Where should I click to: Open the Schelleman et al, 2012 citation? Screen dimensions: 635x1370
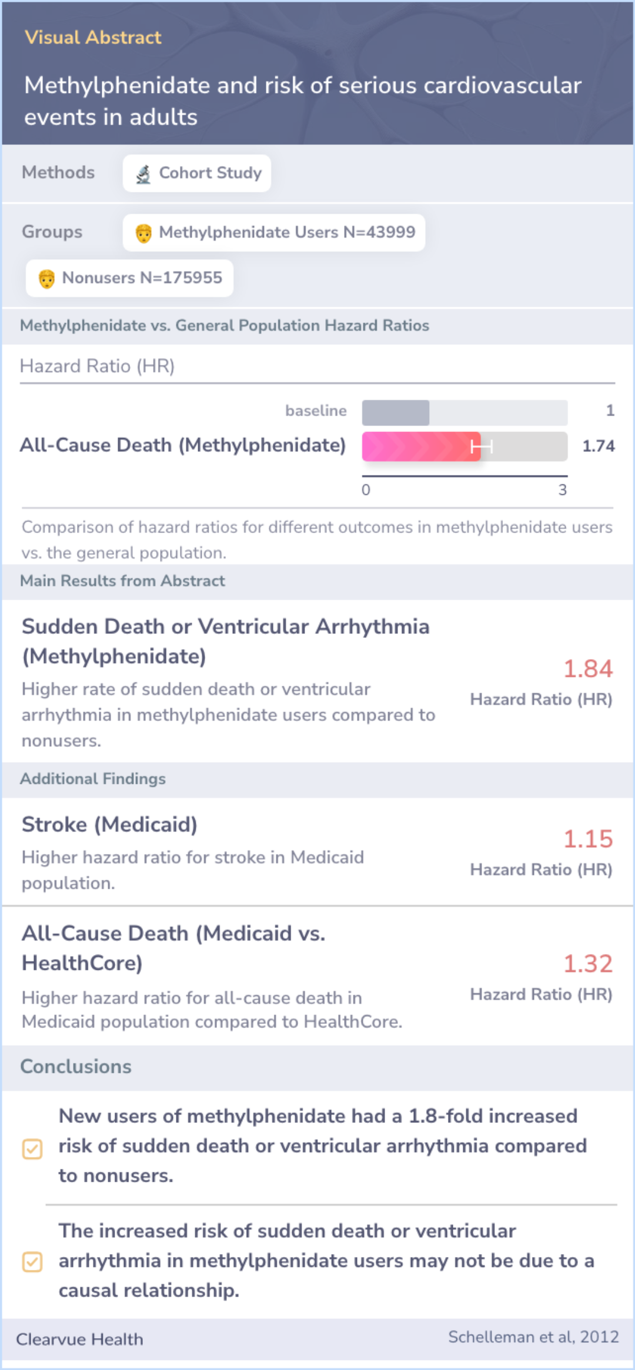pyautogui.click(x=533, y=1336)
